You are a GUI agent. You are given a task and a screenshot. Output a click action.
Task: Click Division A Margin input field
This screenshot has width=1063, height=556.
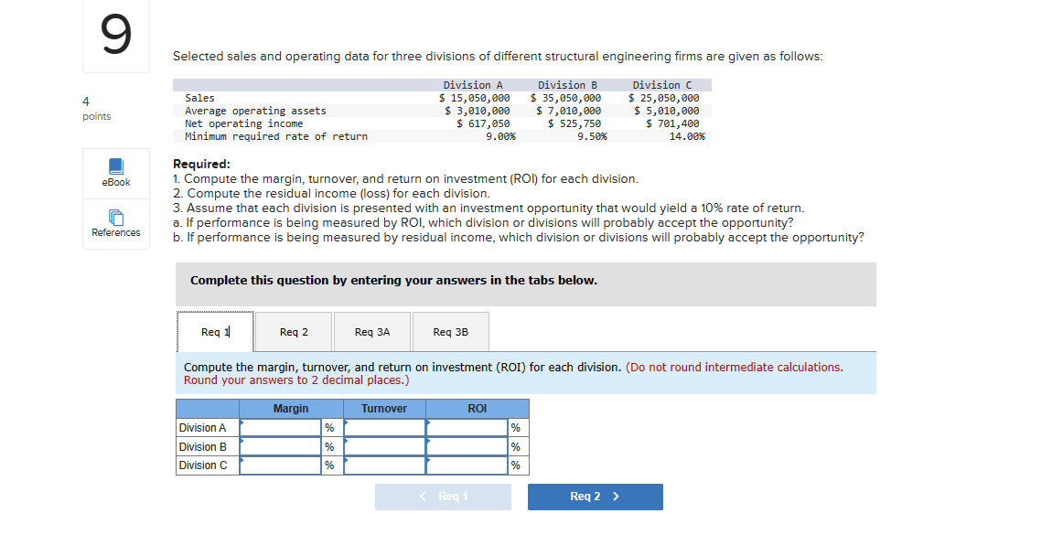point(279,427)
